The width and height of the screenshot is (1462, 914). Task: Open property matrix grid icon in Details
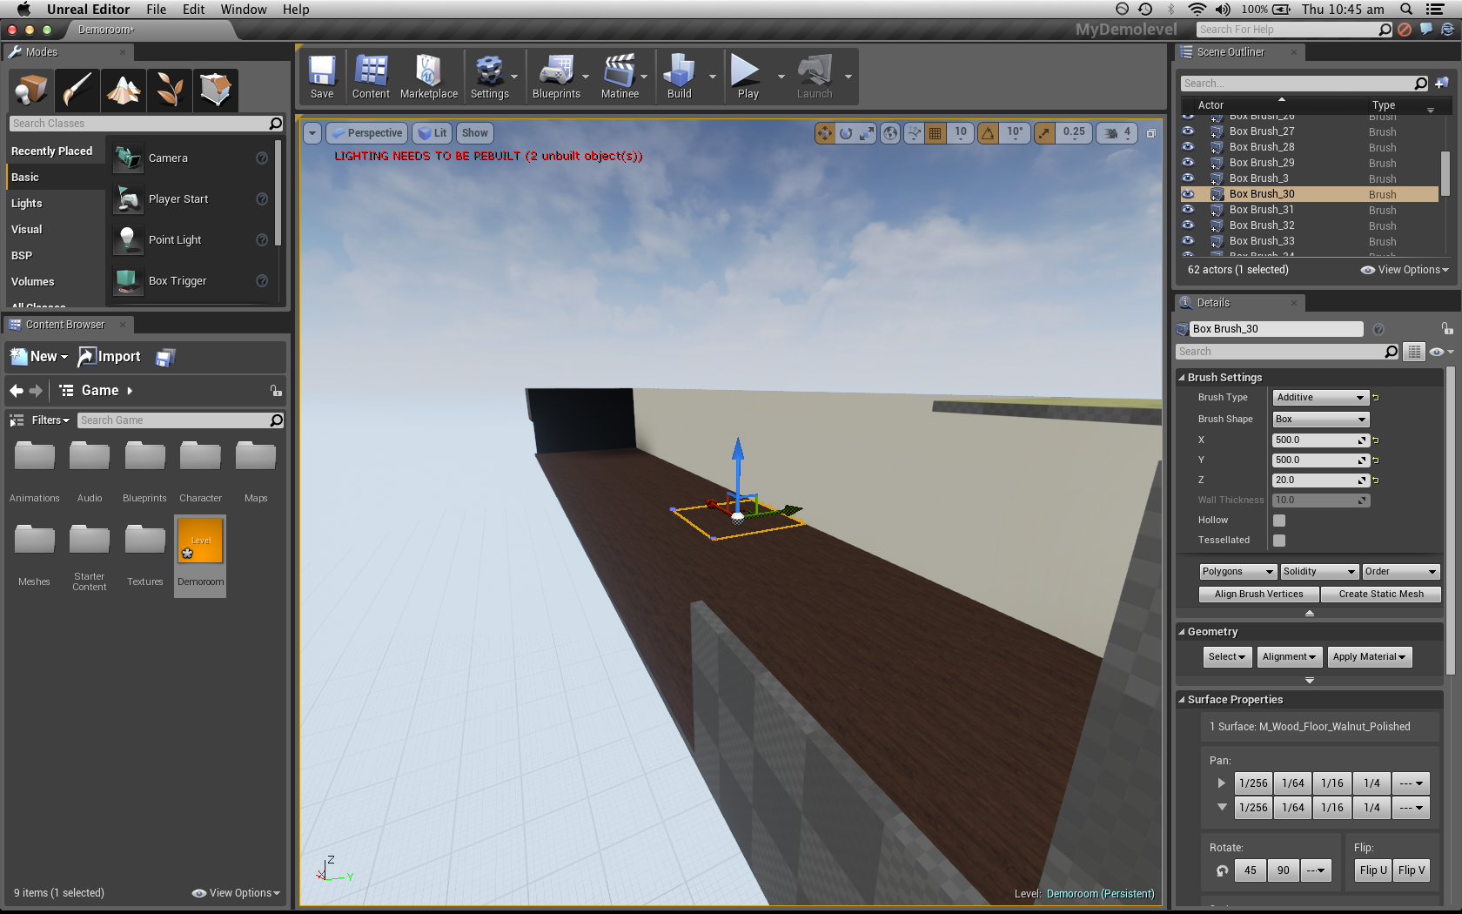pos(1414,352)
